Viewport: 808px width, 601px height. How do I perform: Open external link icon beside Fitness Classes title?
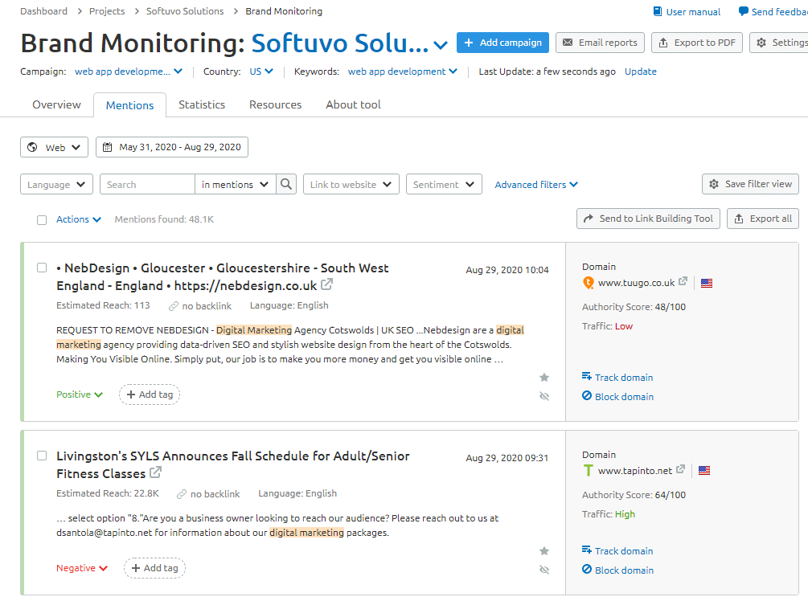coord(156,472)
